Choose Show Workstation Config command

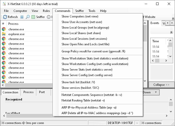tap(98, 64)
